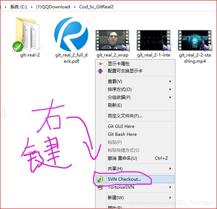The image size is (217, 209).
Task: Choose 配置可交换显示卡 menu entry
Action: pyautogui.click(x=135, y=71)
